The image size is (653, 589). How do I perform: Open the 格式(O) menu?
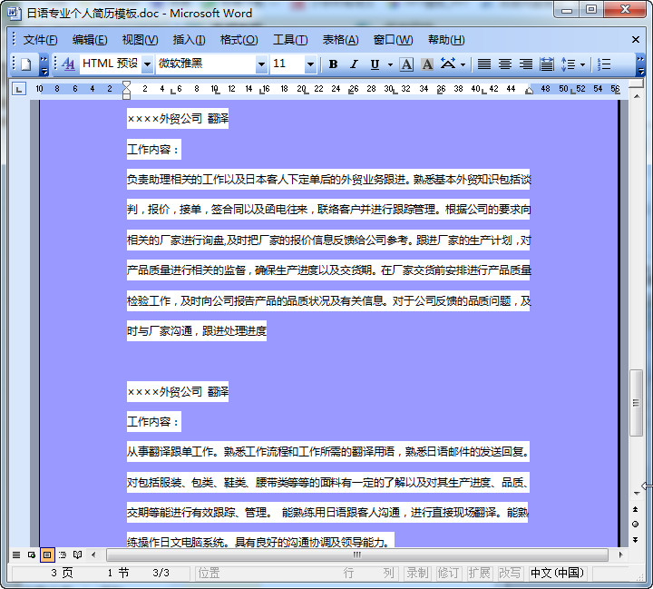point(239,40)
